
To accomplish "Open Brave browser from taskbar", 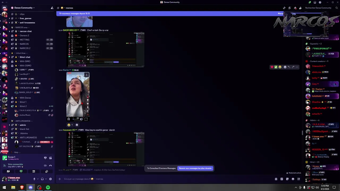I will tap(22, 188).
